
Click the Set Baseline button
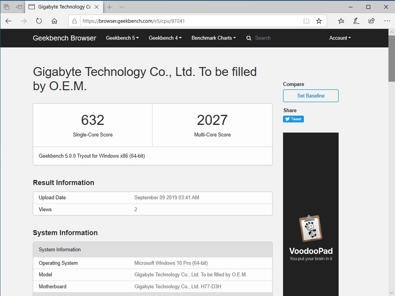[311, 95]
